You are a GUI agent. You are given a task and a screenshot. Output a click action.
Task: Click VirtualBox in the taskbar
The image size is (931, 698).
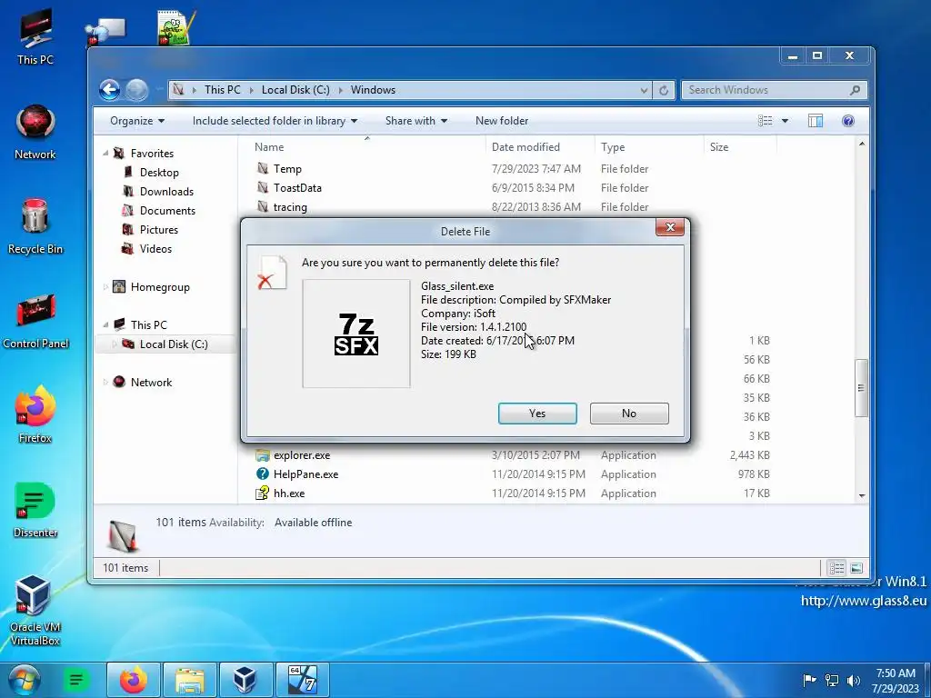245,680
